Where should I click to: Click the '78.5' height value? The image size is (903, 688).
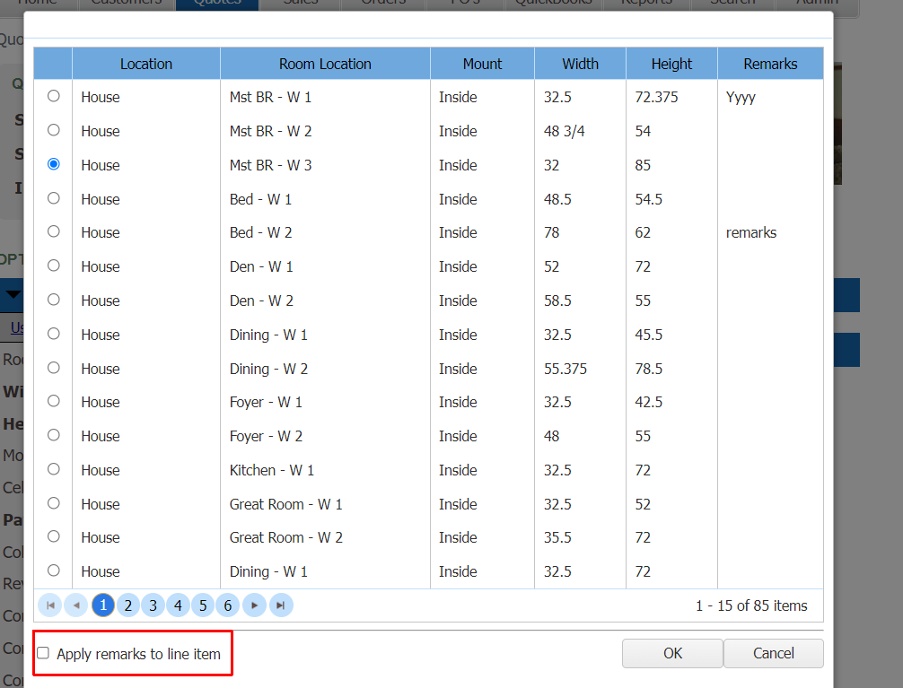pyautogui.click(x=649, y=369)
